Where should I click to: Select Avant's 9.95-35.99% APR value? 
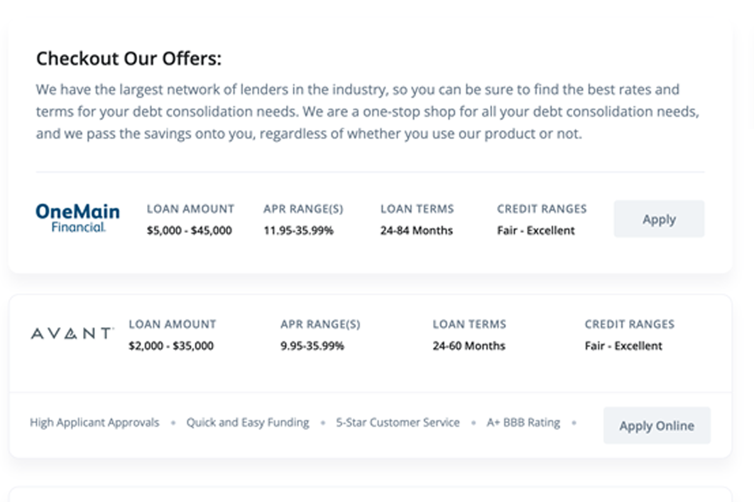coord(312,346)
